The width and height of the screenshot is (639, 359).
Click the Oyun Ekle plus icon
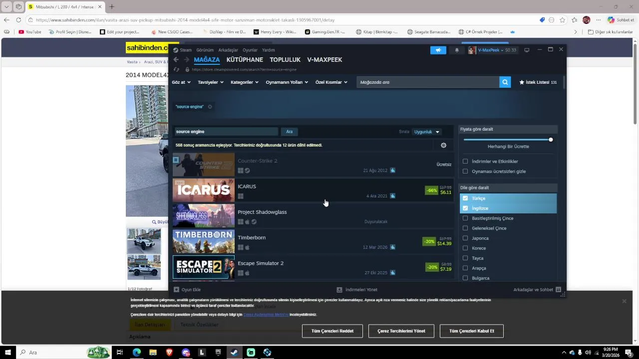(176, 290)
